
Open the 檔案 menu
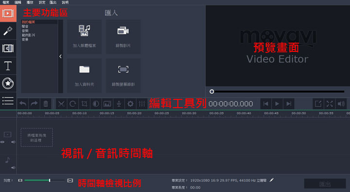pyautogui.click(x=6, y=2)
